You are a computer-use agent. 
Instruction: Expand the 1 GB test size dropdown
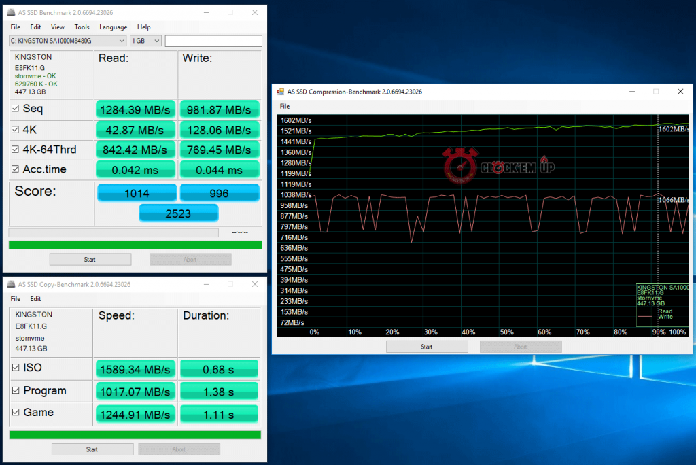click(x=145, y=41)
